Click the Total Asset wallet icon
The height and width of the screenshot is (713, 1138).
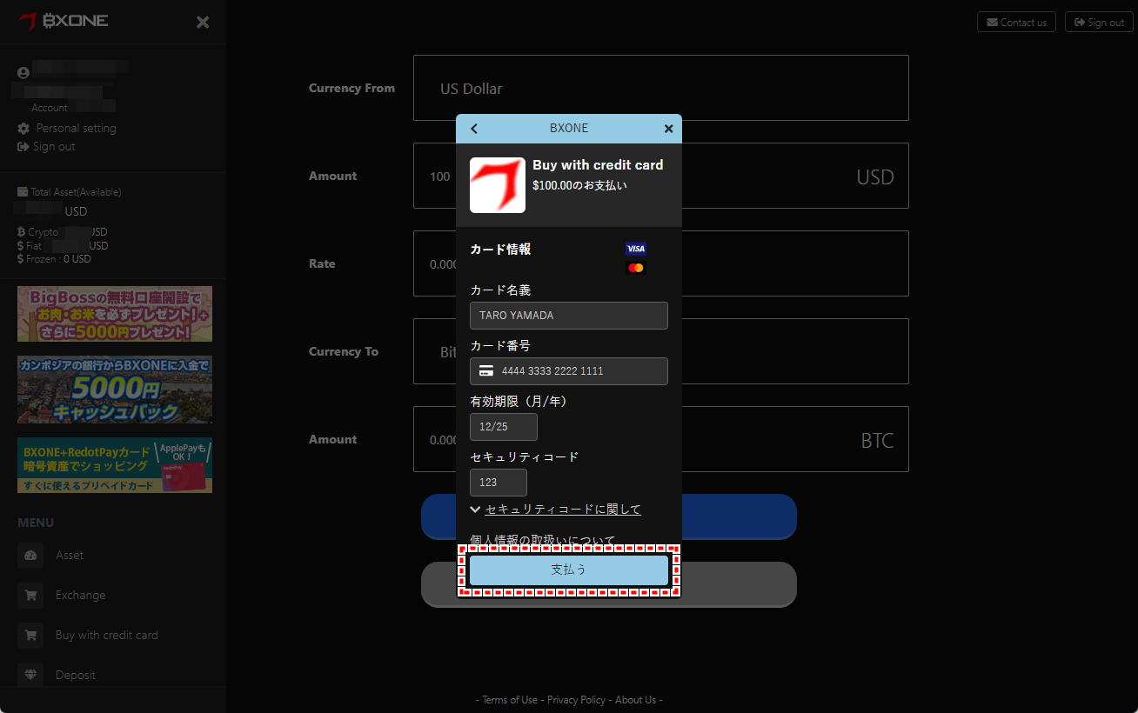pos(23,192)
